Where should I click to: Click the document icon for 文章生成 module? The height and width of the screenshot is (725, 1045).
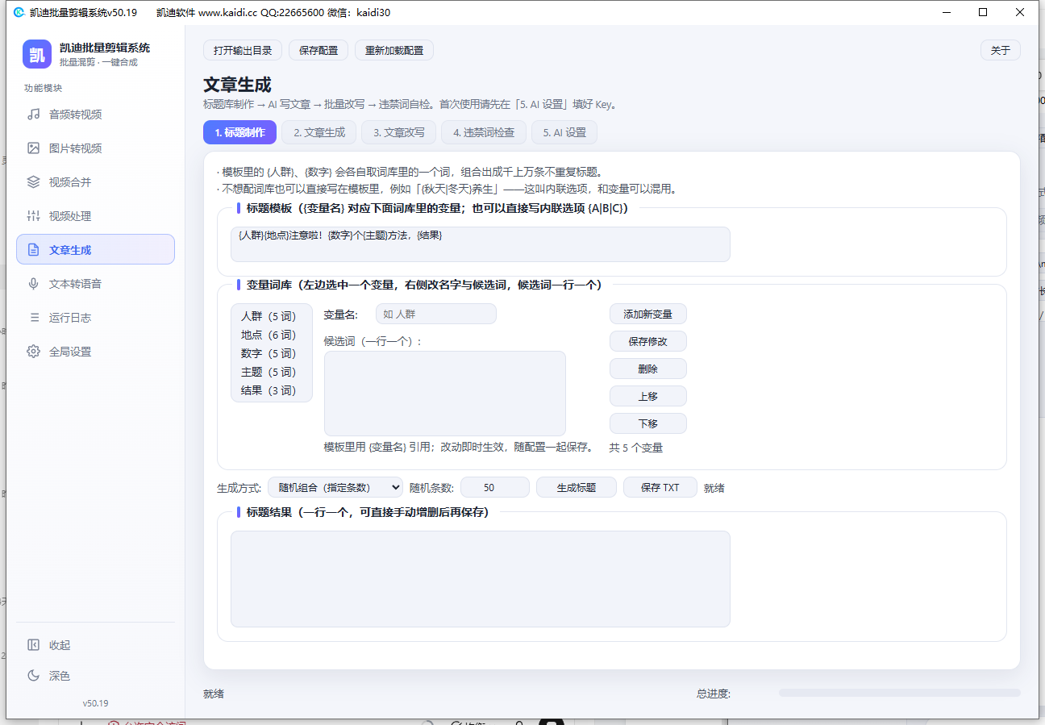pos(33,250)
